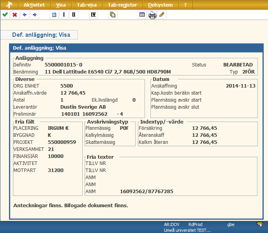268x233 pixels.
Task: Click the Preliminär value 140101 16092562
Action: pos(84,114)
